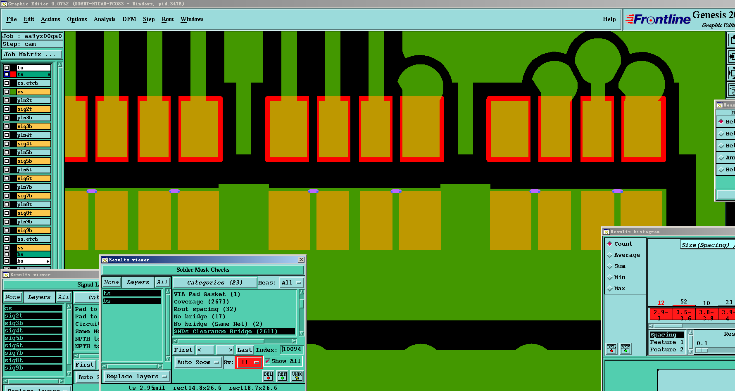Image resolution: width=735 pixels, height=391 pixels.
Task: Open the Rout menu
Action: tap(168, 19)
